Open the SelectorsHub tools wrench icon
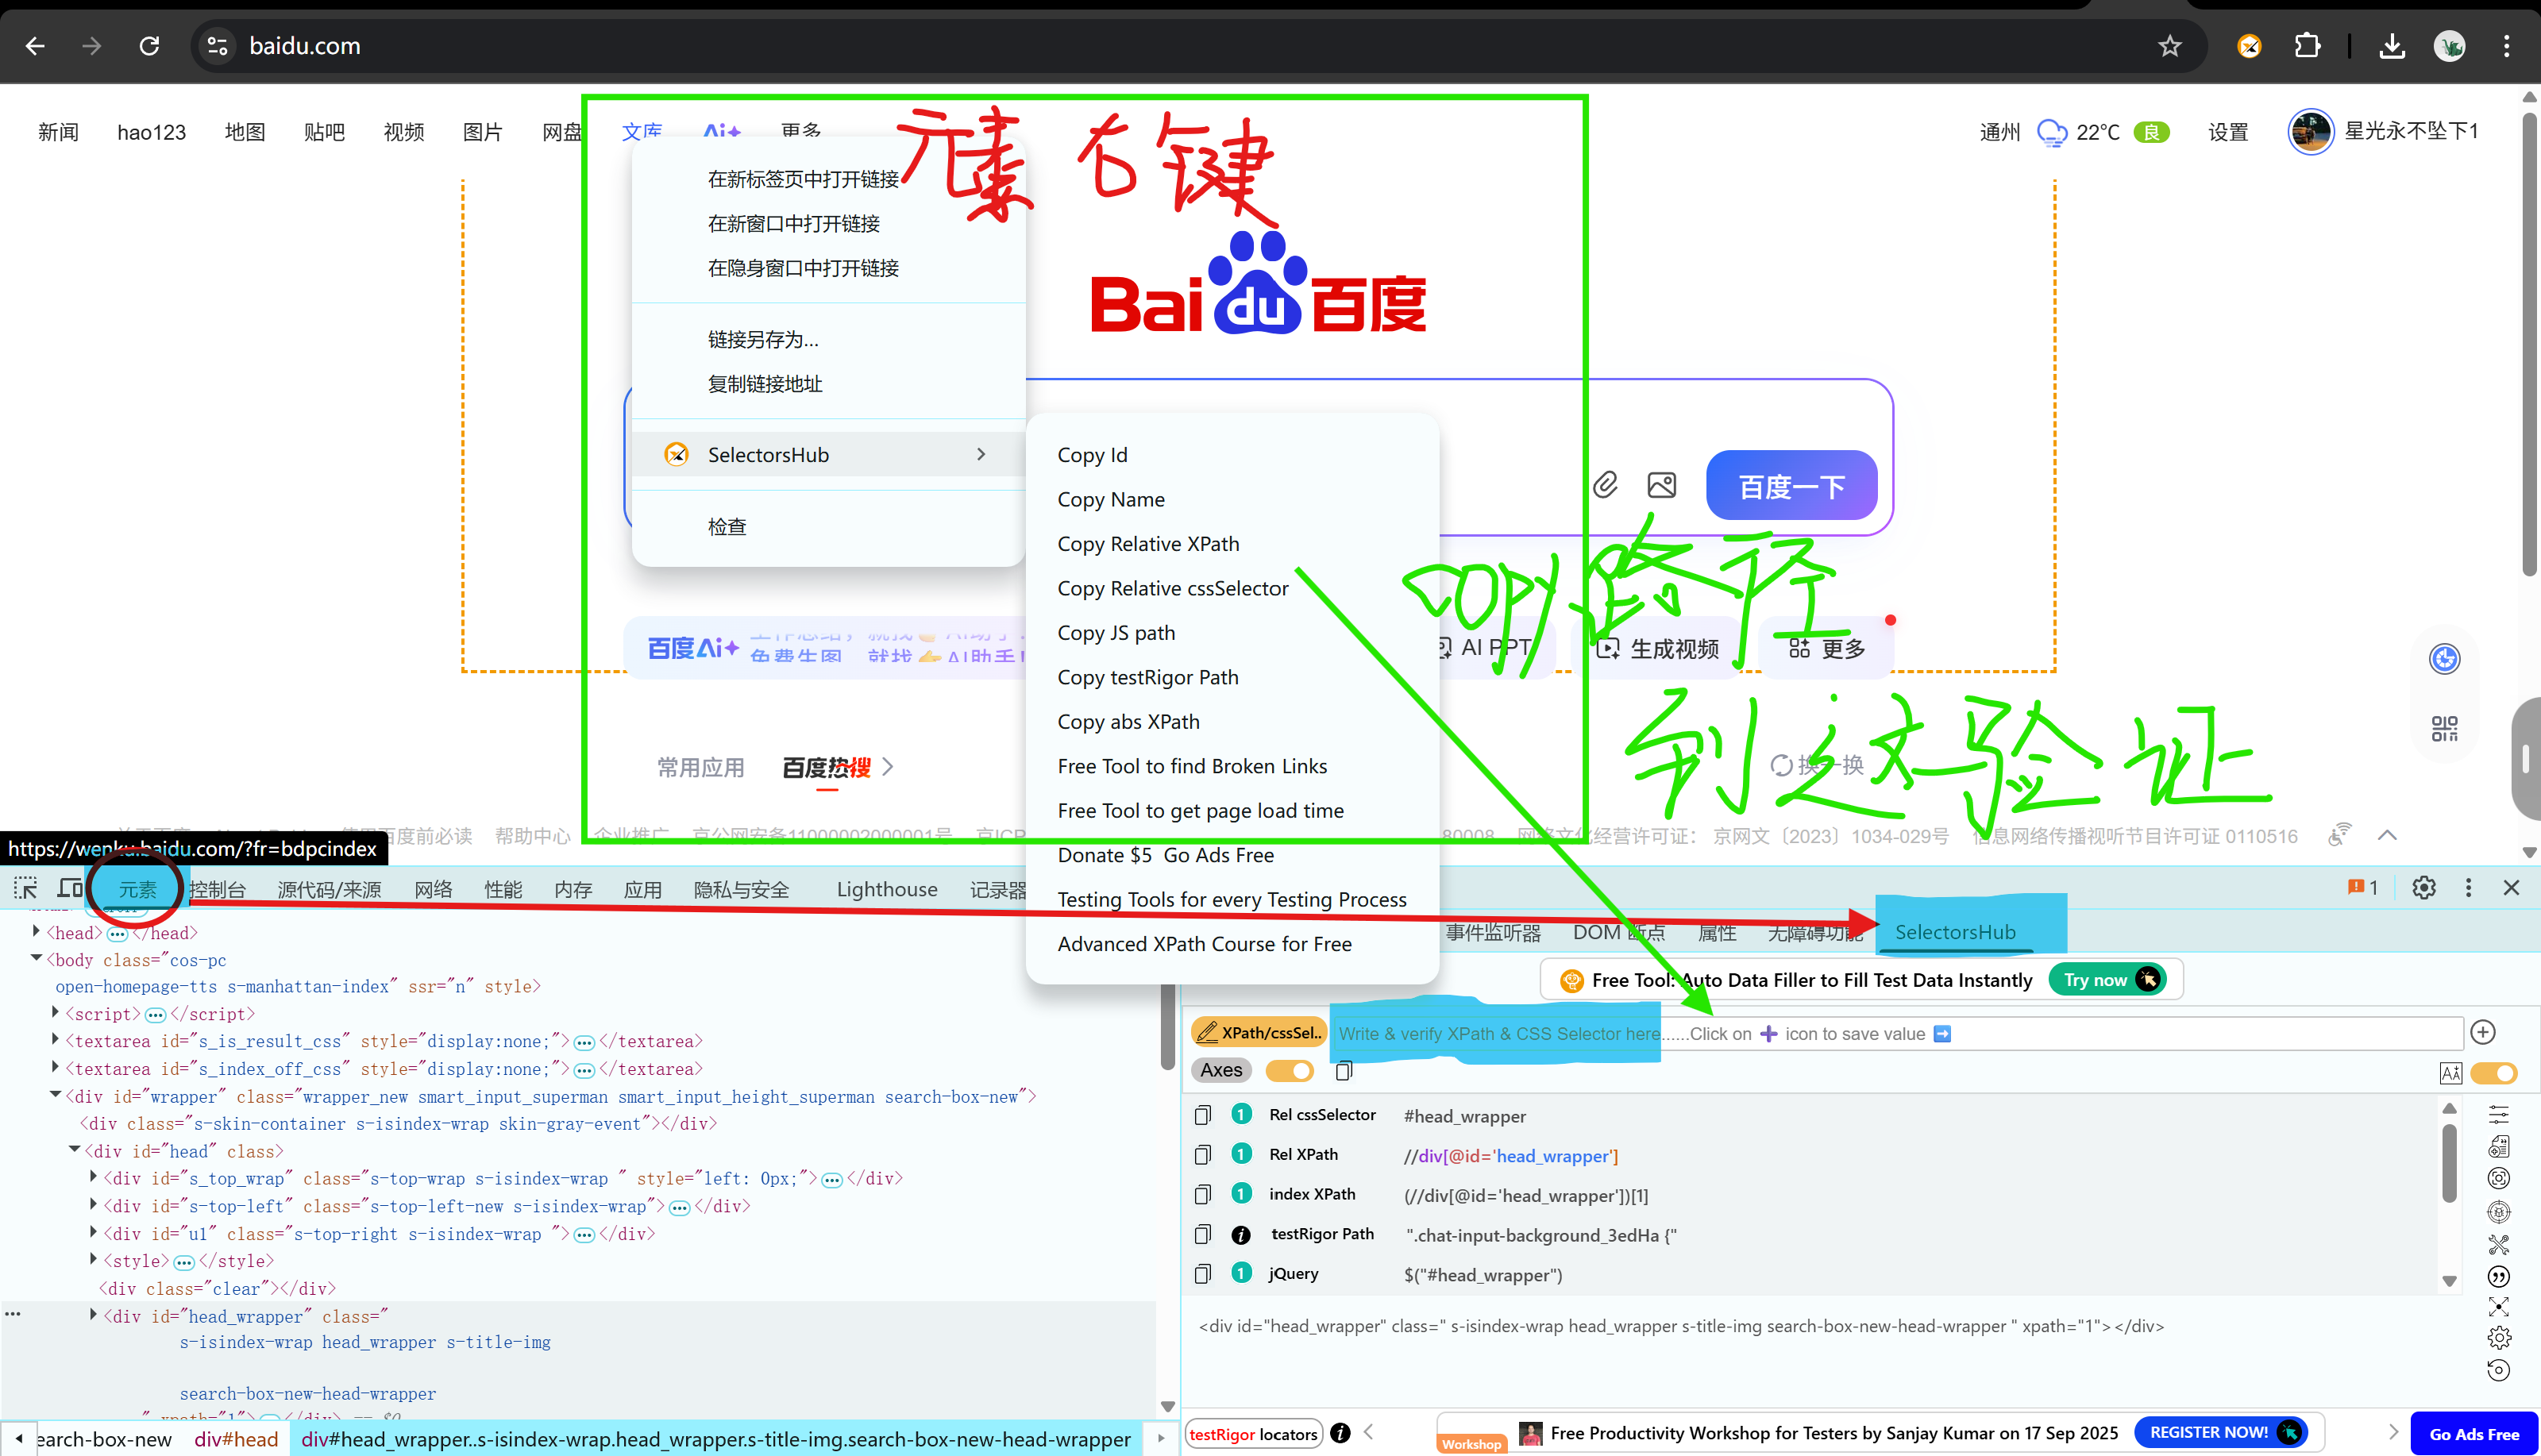The width and height of the screenshot is (2541, 1456). click(x=2499, y=1245)
